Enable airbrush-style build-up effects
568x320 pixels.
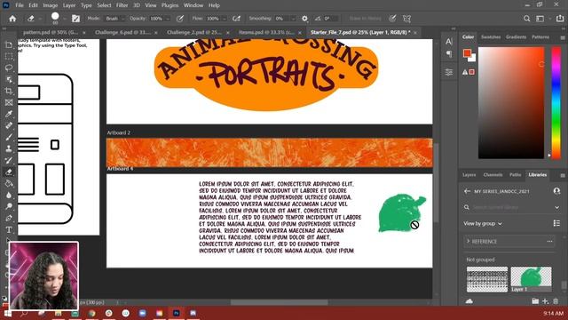point(237,19)
